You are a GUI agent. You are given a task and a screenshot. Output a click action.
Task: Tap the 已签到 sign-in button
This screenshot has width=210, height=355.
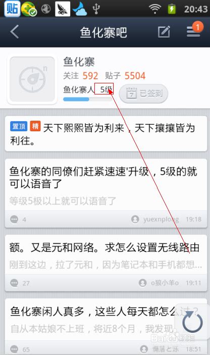[143, 93]
